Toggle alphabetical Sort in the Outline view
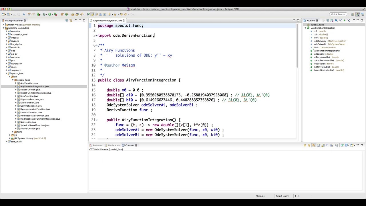Image resolution: width=366 pixels, height=206 pixels. point(332,20)
